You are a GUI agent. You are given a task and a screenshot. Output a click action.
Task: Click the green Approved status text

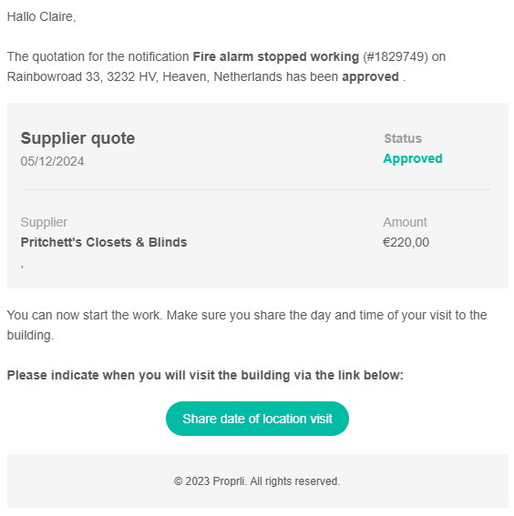click(413, 158)
